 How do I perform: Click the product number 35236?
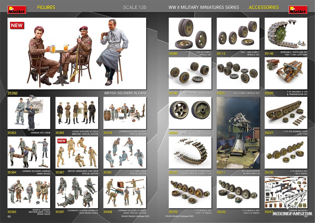(x=269, y=173)
